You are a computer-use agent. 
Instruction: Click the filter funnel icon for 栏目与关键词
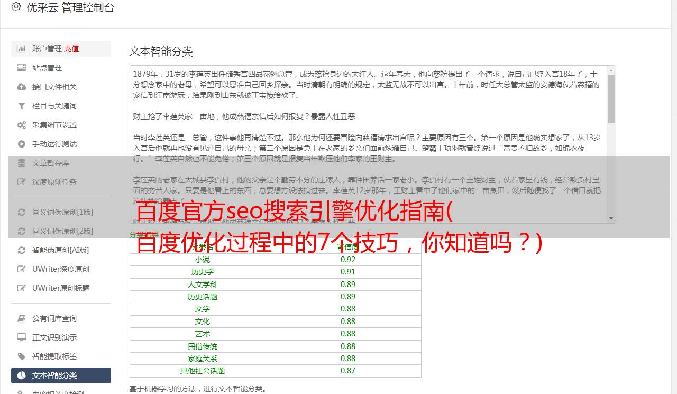click(22, 106)
